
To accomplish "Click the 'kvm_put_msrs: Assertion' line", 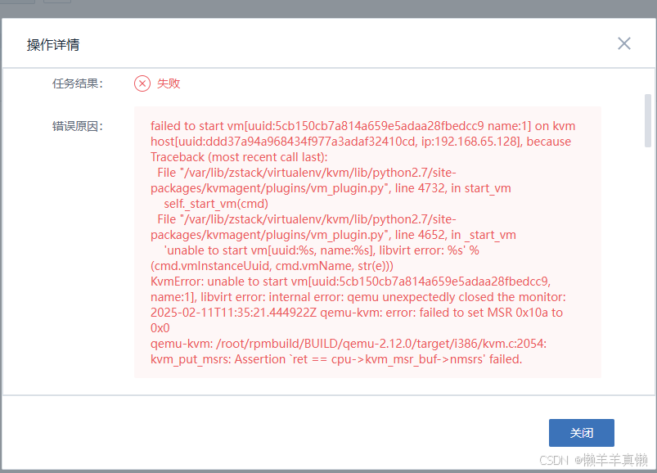I will 336,359.
